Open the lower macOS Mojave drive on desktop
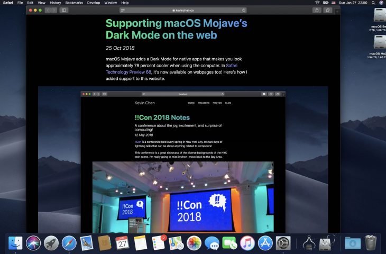This screenshot has height=254, width=386. [x=380, y=42]
